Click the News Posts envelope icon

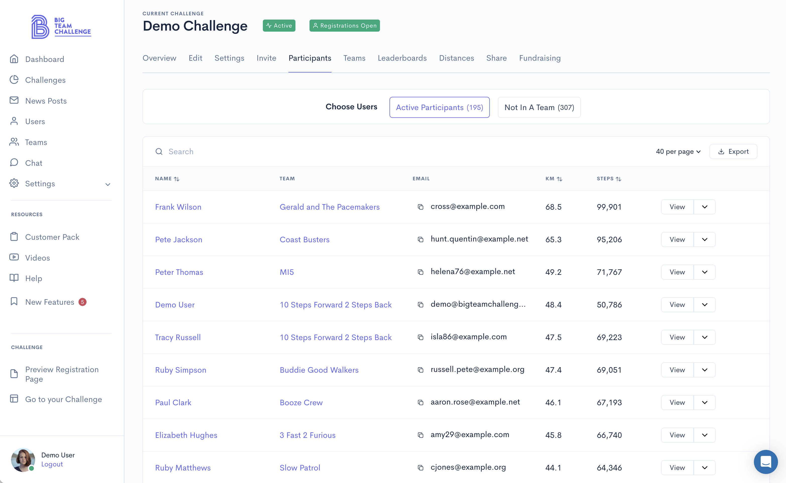tap(14, 101)
